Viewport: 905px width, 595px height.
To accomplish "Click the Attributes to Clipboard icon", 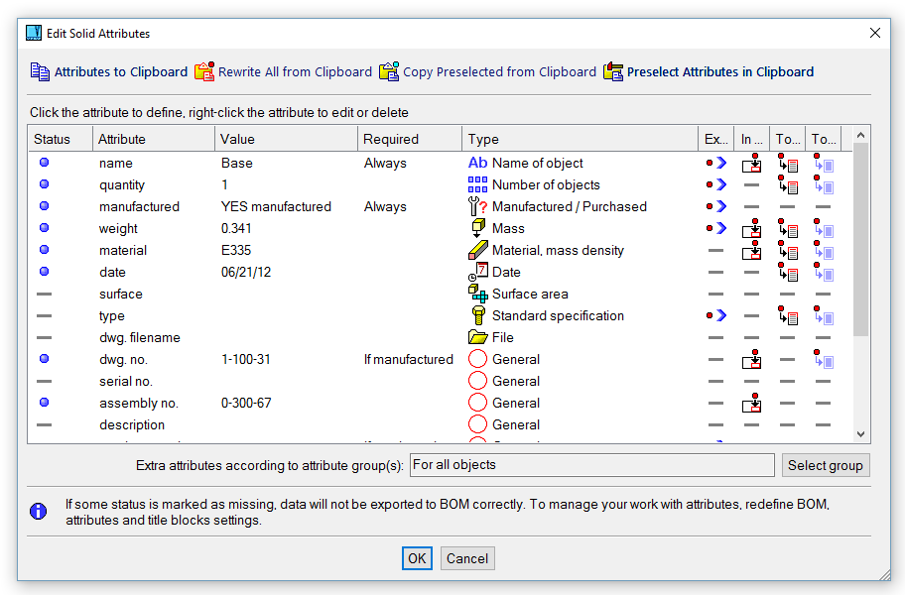I will pos(40,71).
